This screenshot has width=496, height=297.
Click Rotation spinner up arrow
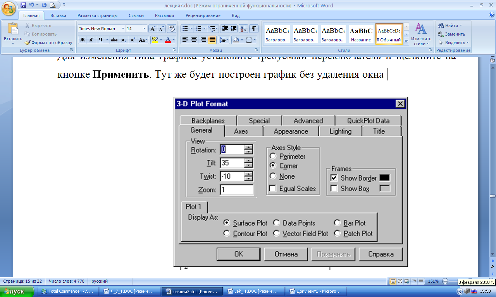248,147
